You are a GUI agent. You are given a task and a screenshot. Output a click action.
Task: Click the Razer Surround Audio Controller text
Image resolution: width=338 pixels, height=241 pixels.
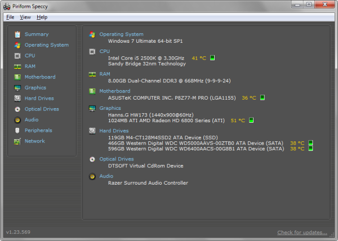[x=148, y=183]
